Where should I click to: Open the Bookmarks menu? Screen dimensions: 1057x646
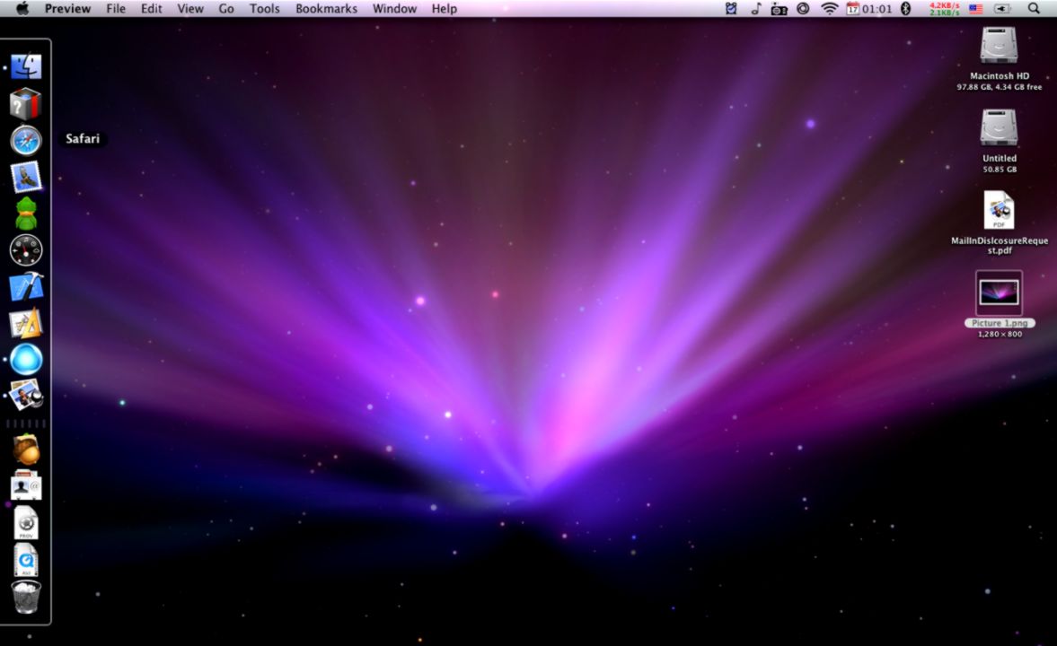tap(326, 8)
